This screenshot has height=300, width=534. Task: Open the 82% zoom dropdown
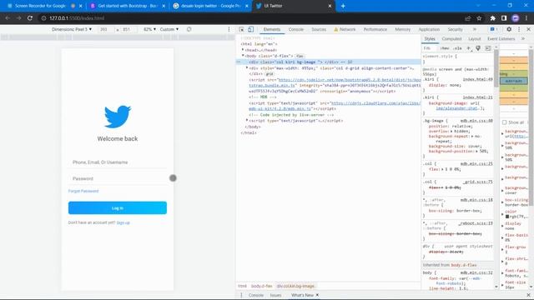149,29
